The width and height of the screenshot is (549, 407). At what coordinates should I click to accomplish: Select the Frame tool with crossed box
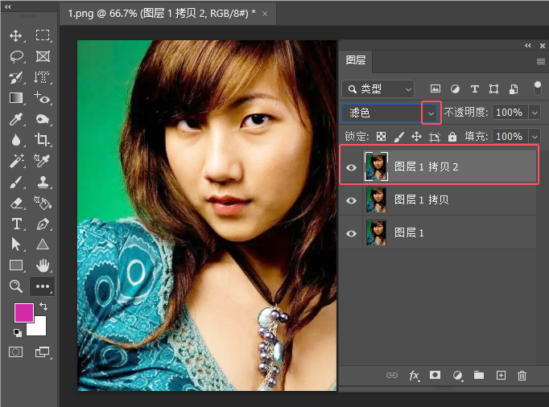tap(43, 56)
